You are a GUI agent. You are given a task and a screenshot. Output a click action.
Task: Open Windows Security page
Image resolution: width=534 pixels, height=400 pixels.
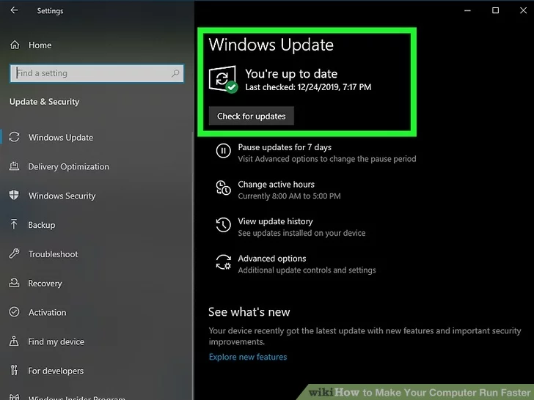click(62, 196)
